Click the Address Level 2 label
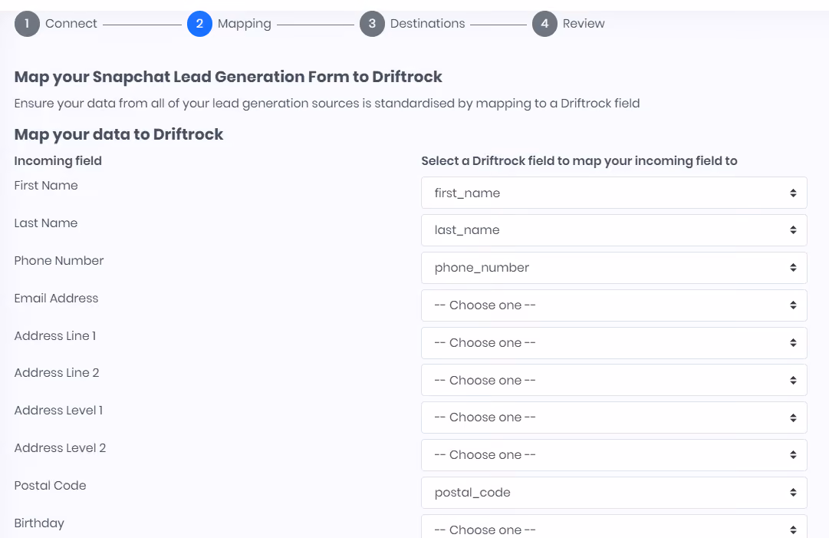The height and width of the screenshot is (538, 829). [60, 448]
